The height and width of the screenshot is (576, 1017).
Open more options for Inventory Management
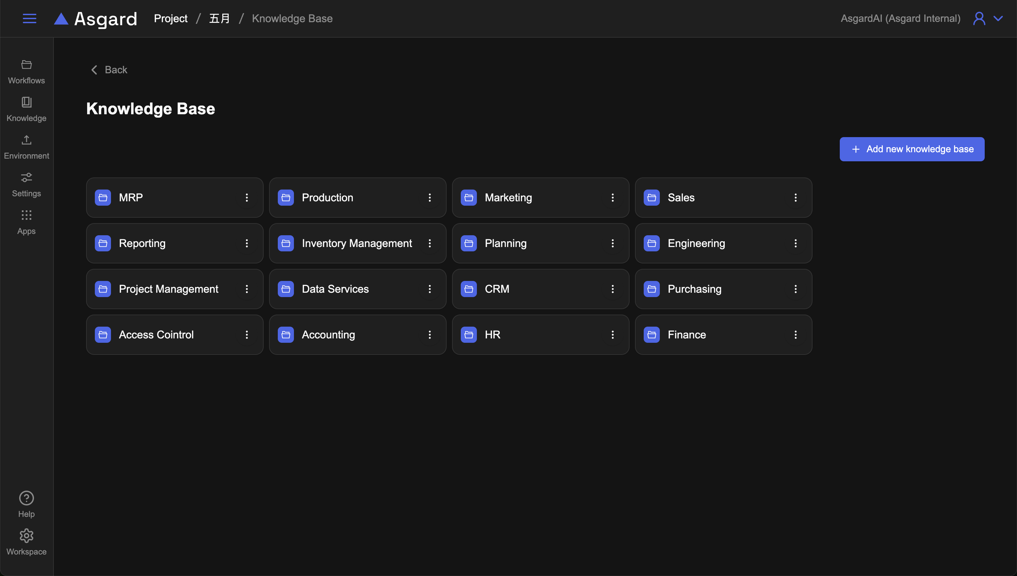(429, 243)
